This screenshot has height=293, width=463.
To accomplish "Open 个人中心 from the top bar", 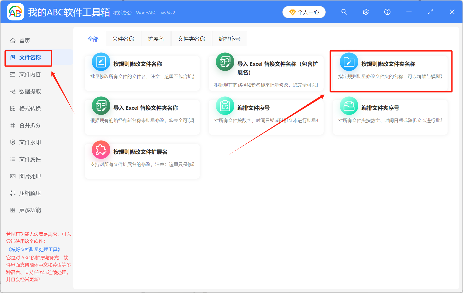I will tap(304, 12).
